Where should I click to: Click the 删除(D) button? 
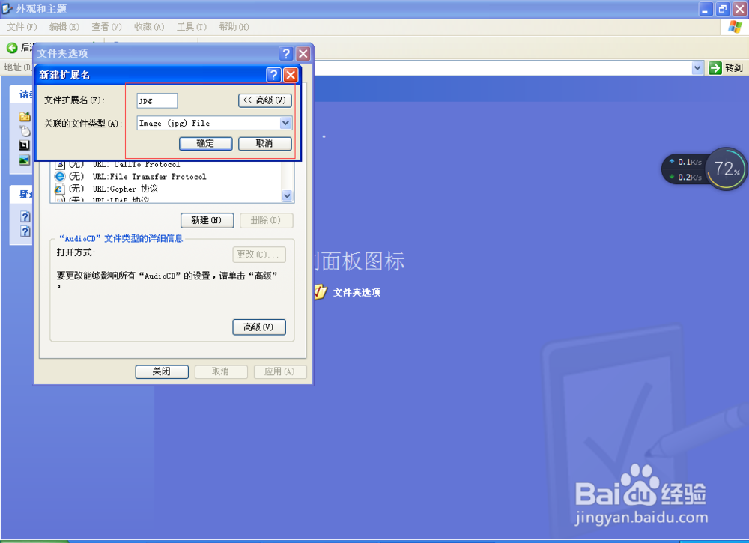tap(266, 220)
